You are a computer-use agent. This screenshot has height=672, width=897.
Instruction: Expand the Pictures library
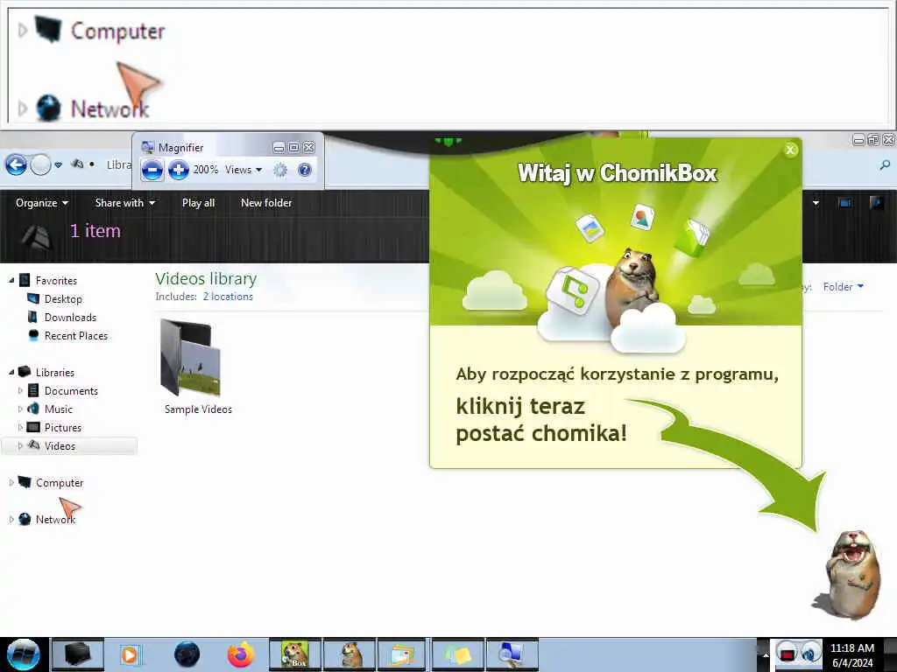coord(20,427)
